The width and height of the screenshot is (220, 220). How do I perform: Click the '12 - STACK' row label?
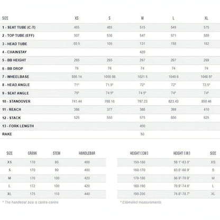point(12,118)
